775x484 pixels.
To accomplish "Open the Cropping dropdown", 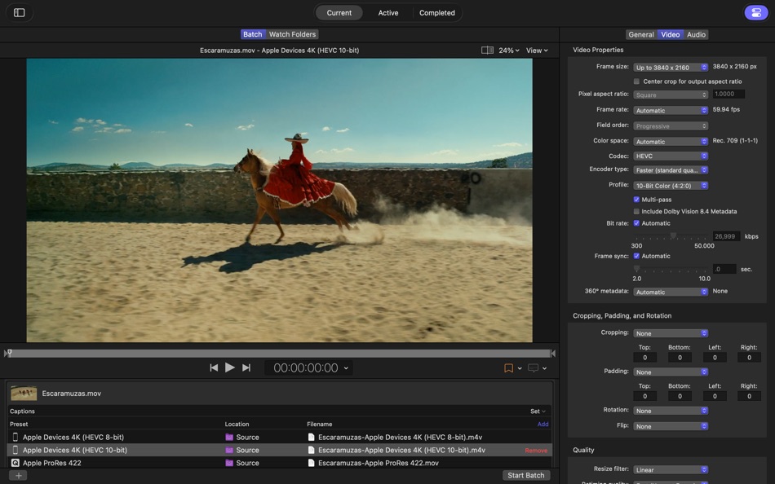I will (671, 333).
